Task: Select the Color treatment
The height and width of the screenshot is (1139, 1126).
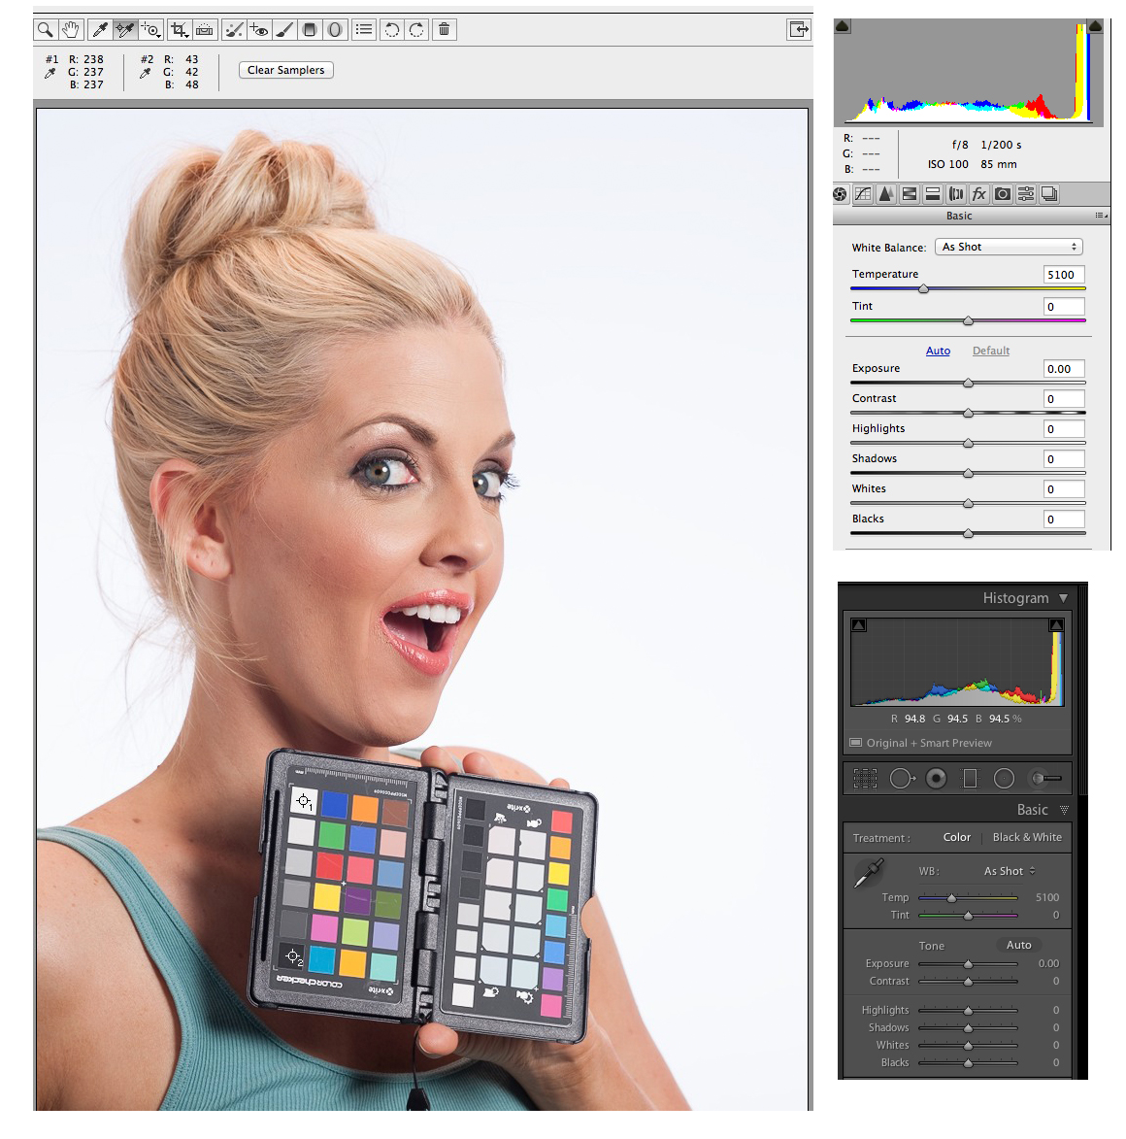Action: coord(957,837)
